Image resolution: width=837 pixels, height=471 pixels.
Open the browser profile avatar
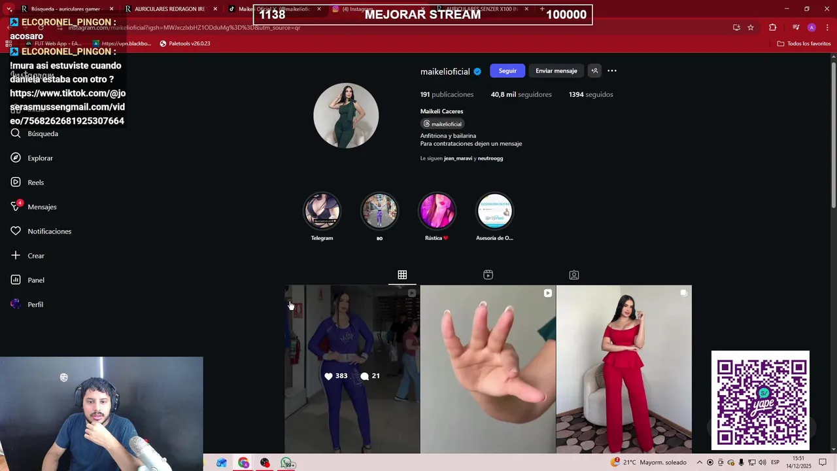tap(811, 27)
